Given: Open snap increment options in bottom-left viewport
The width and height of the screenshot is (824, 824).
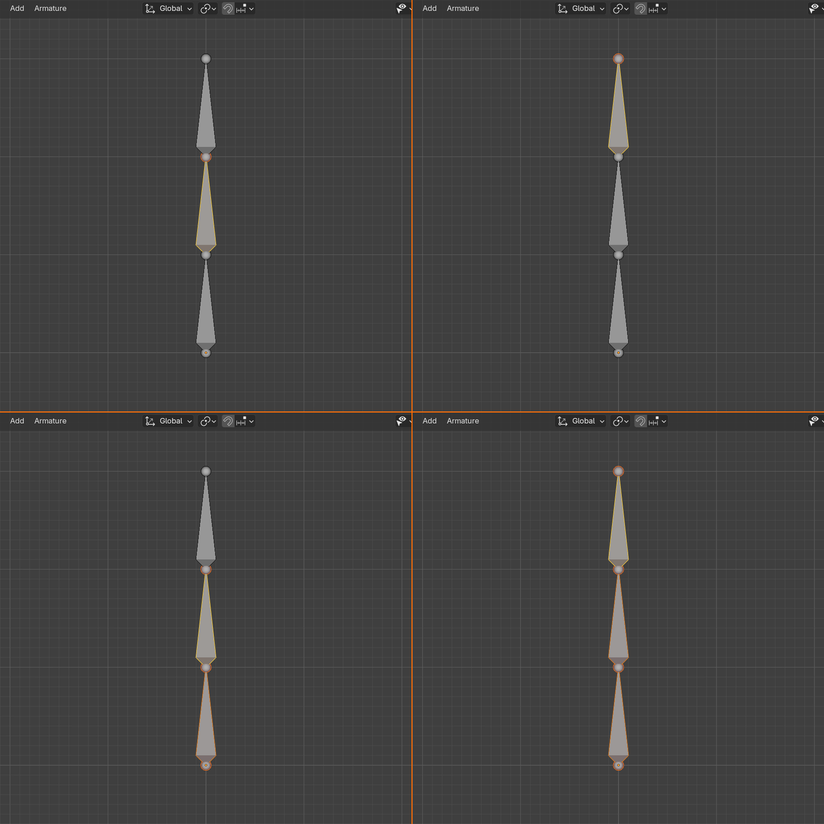Looking at the screenshot, I should coord(245,421).
